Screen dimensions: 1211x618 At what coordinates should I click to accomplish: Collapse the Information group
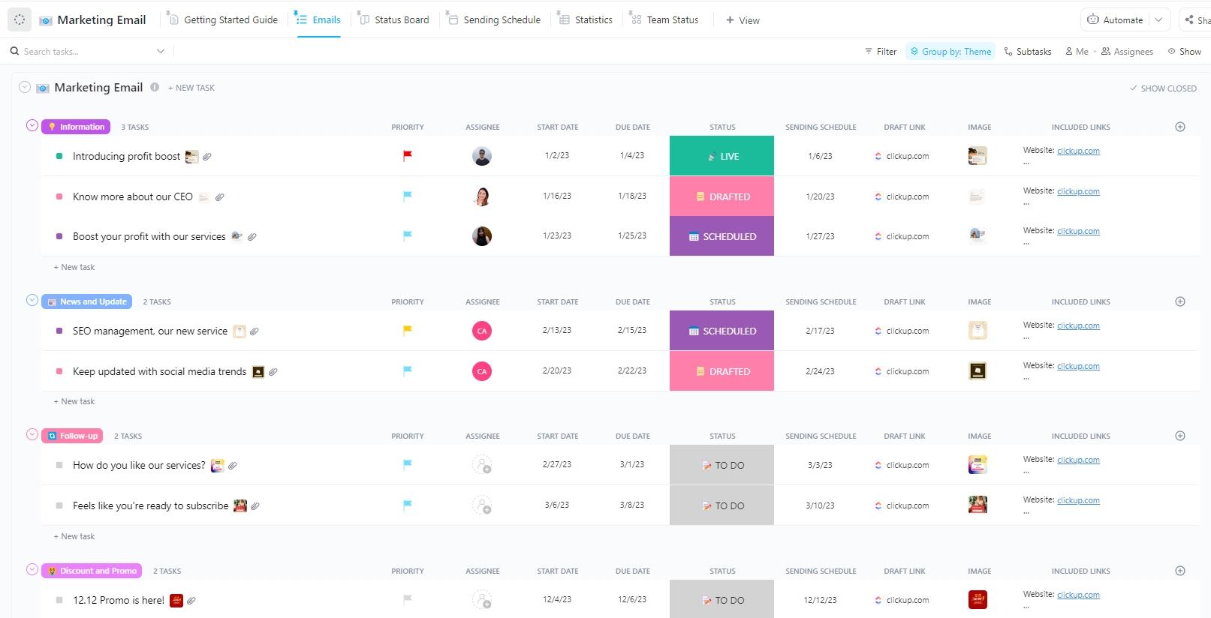(32, 125)
